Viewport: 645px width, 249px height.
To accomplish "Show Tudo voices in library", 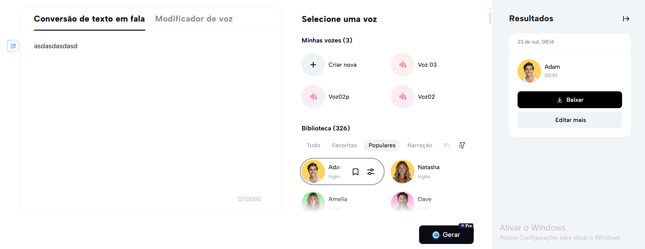I will click(x=314, y=145).
